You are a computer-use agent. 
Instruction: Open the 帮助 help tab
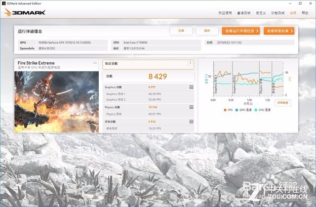point(305,13)
